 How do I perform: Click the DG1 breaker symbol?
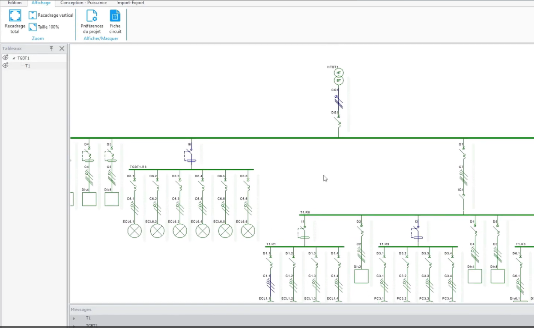[338, 123]
